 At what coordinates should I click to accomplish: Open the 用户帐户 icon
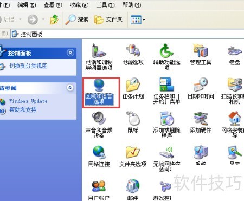[x=99, y=186]
